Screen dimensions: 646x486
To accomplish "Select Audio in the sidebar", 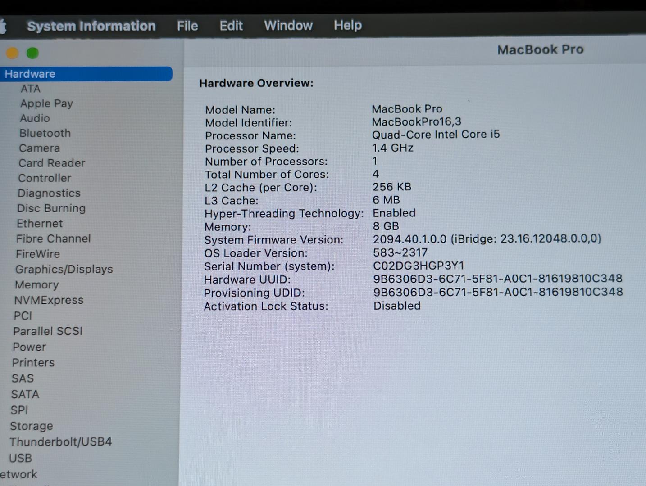I will coord(35,118).
